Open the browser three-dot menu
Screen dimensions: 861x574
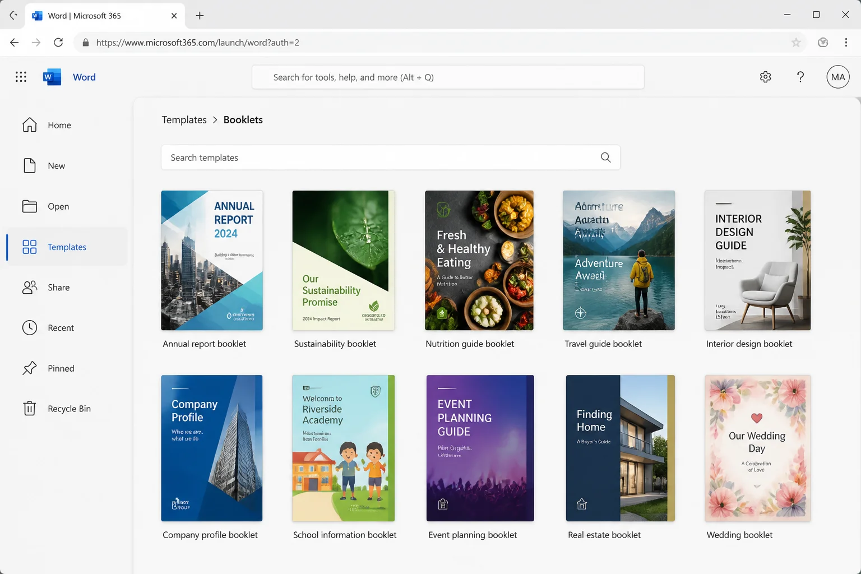click(846, 43)
